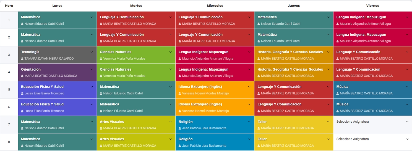The image size is (412, 151).
Task: Click person icon beside Lucas Elías hour 5
Action: click(22, 94)
